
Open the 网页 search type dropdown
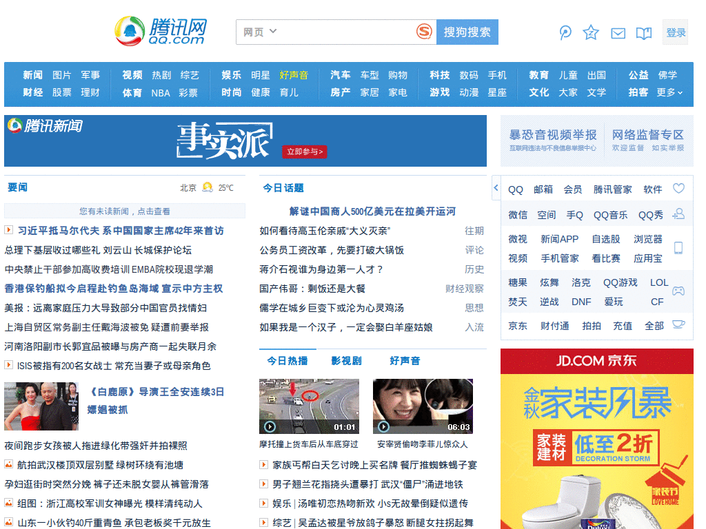point(260,32)
